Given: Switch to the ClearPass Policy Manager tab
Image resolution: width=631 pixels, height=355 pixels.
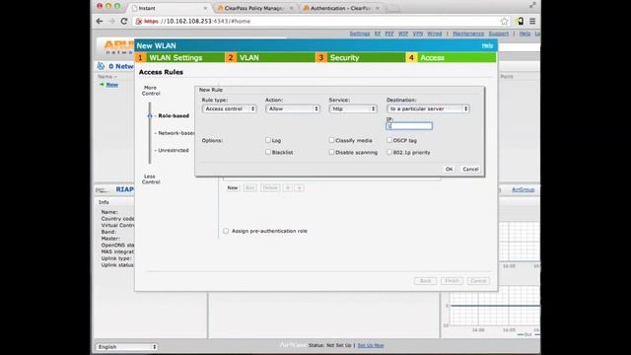Looking at the screenshot, I should pyautogui.click(x=254, y=8).
